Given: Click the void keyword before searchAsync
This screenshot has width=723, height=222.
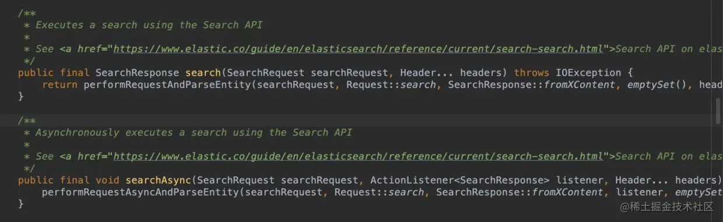Looking at the screenshot, I should (107, 180).
